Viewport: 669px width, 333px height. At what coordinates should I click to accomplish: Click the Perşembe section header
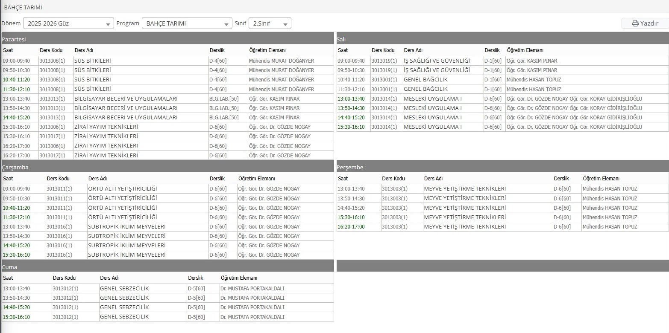pyautogui.click(x=502, y=167)
